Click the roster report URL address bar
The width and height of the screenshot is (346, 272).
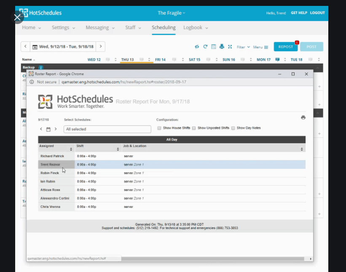(123, 82)
